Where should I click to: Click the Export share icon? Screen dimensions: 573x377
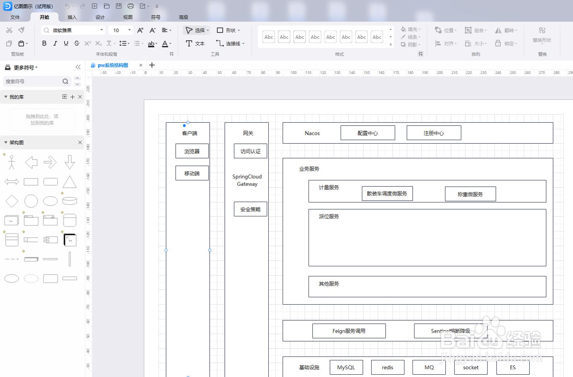143,6
